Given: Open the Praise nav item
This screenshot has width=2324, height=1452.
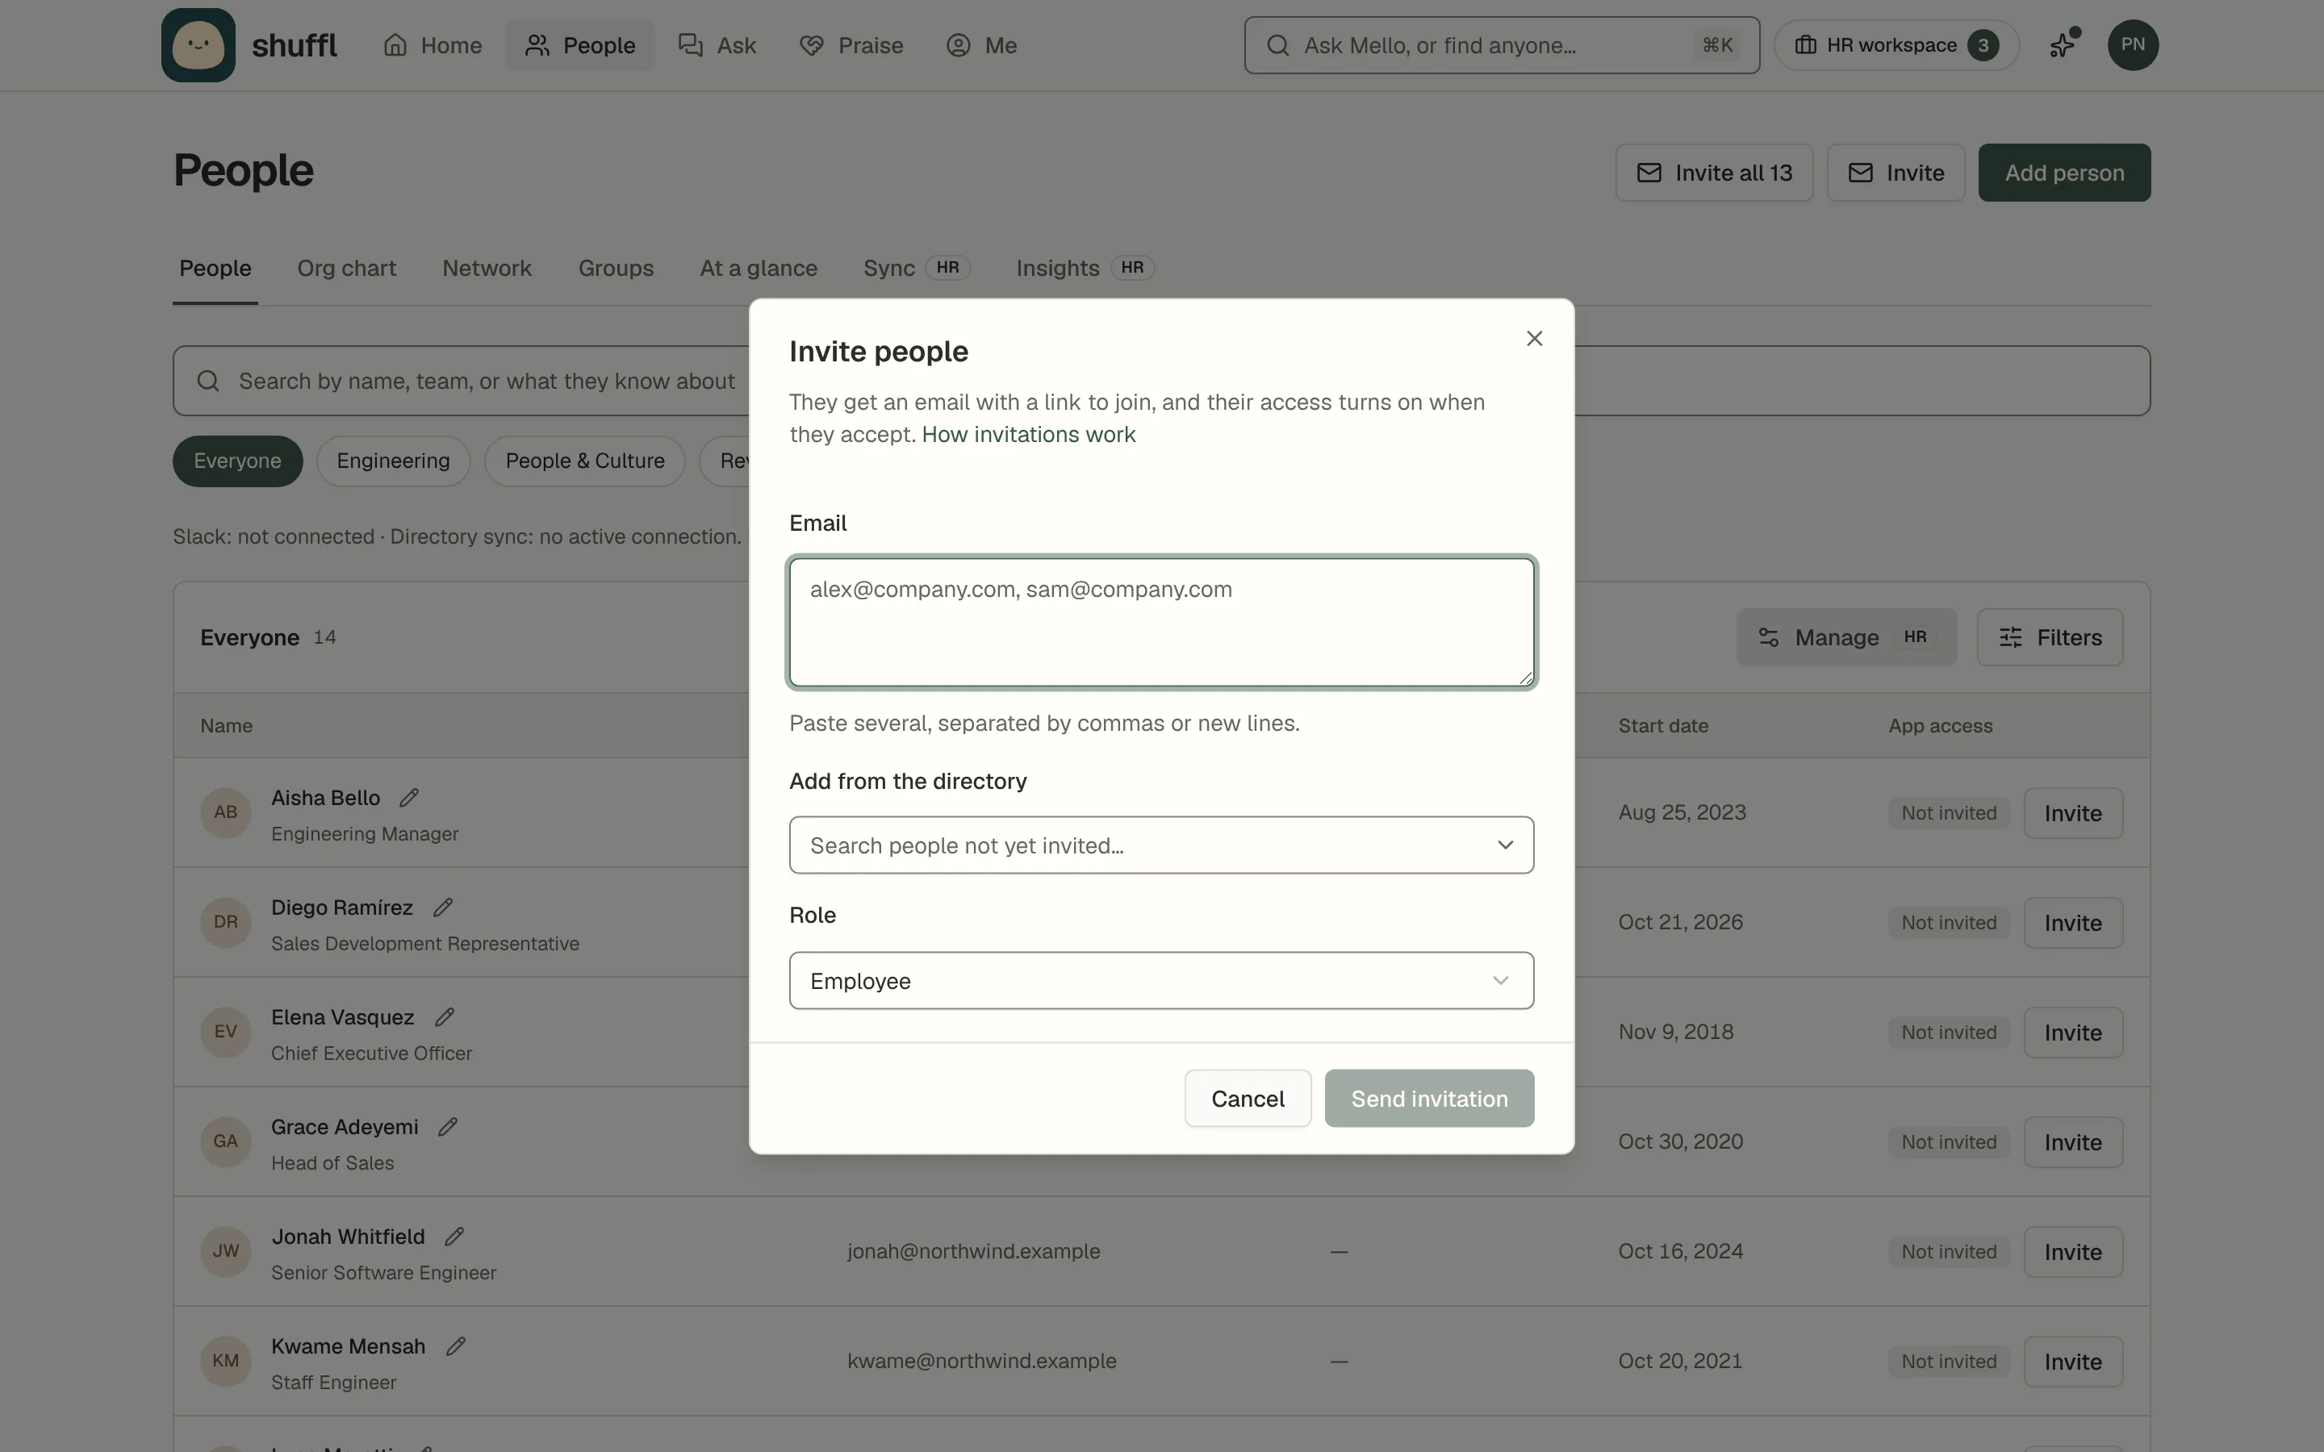Looking at the screenshot, I should [852, 45].
